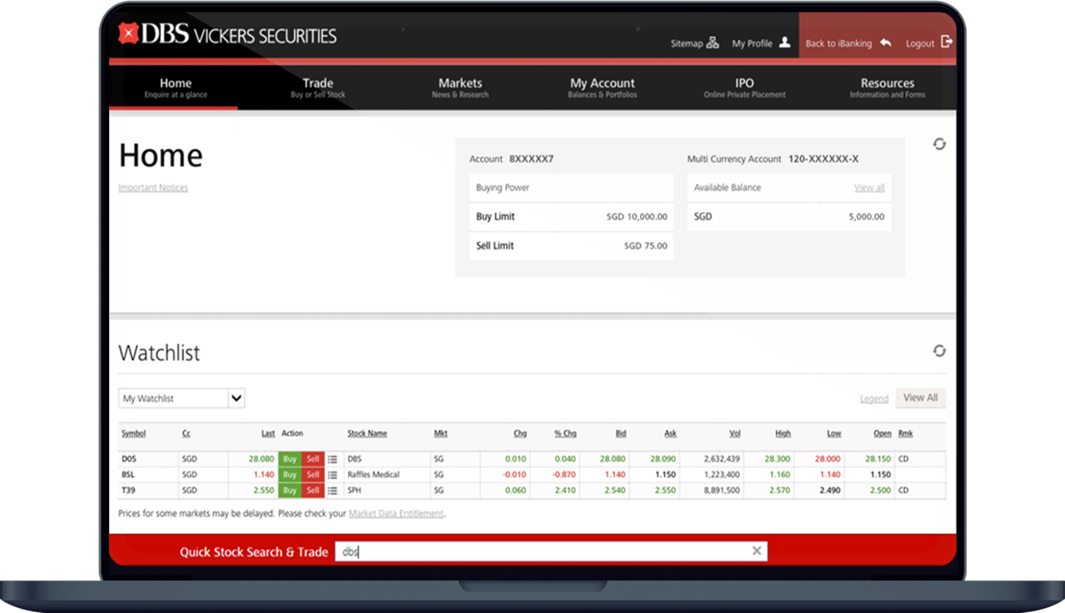Open the My Account navigation tab
This screenshot has width=1065, height=613.
click(x=602, y=88)
